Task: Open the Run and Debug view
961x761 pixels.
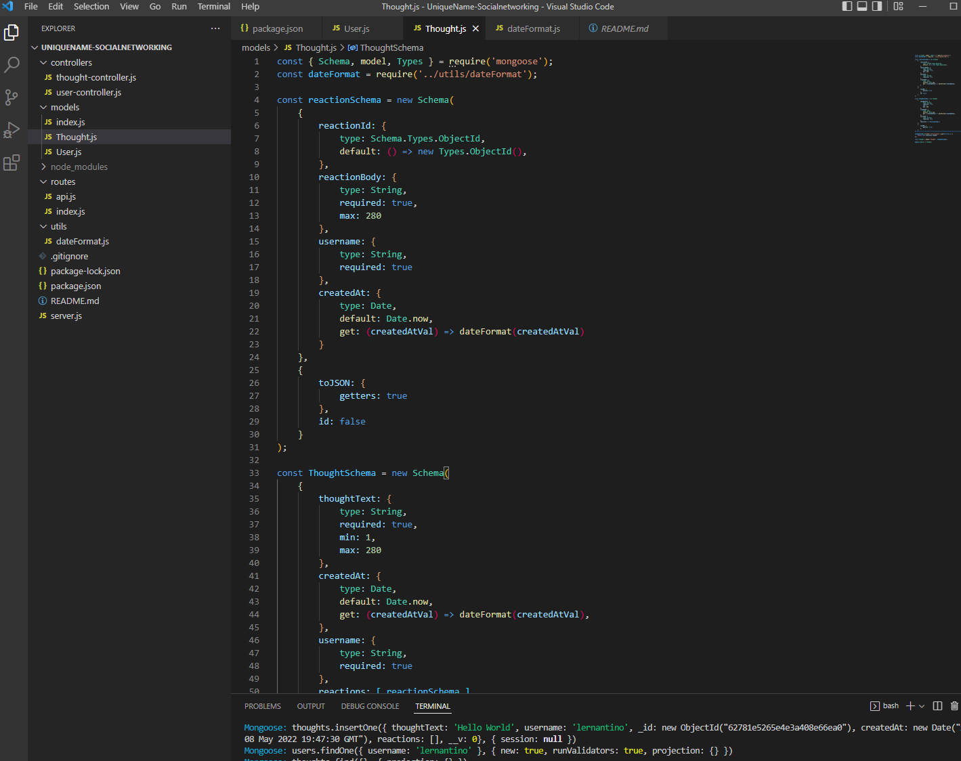Action: click(12, 130)
